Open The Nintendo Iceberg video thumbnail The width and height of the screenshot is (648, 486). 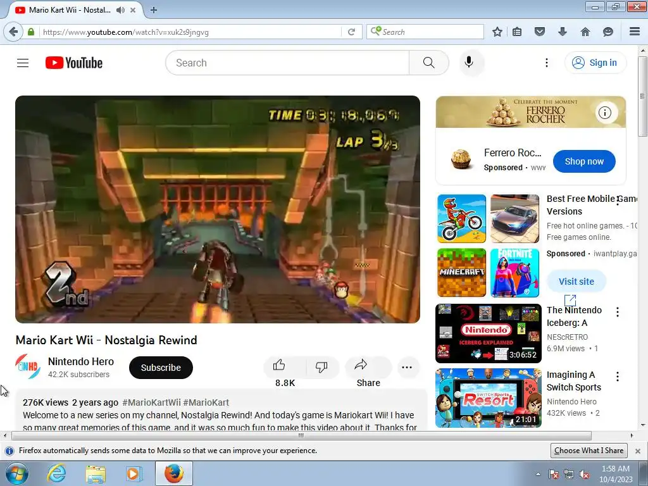pos(489,333)
